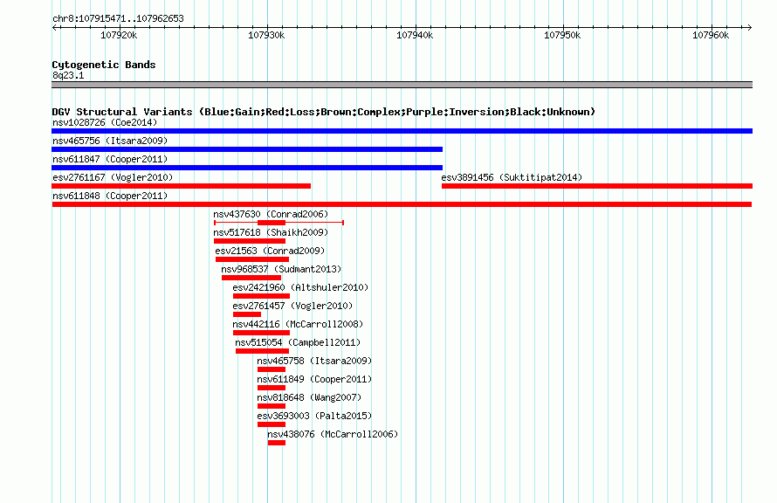
Task: Click the nsv611849 (Cooper2011) short red bar
Action: coord(271,388)
